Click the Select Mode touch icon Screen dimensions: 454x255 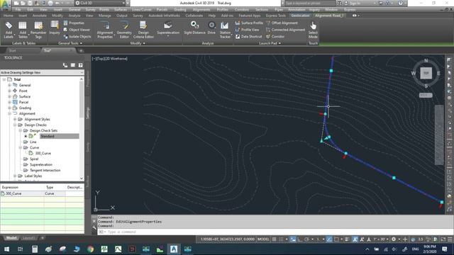[x=313, y=30]
